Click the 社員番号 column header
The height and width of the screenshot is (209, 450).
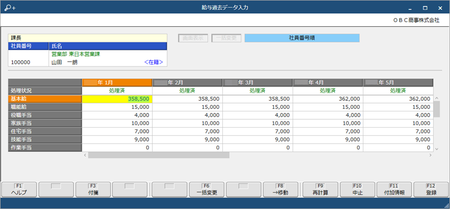pos(29,46)
